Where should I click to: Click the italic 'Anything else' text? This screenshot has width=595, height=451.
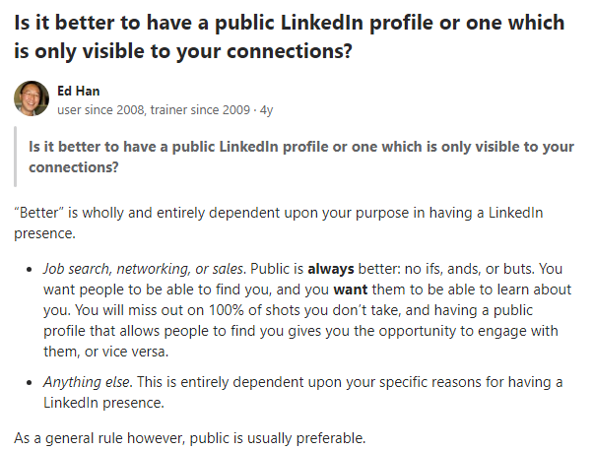(x=87, y=382)
